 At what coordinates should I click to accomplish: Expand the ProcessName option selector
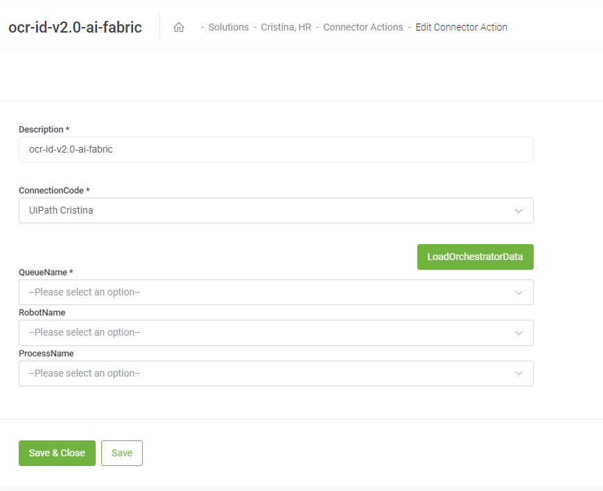276,373
